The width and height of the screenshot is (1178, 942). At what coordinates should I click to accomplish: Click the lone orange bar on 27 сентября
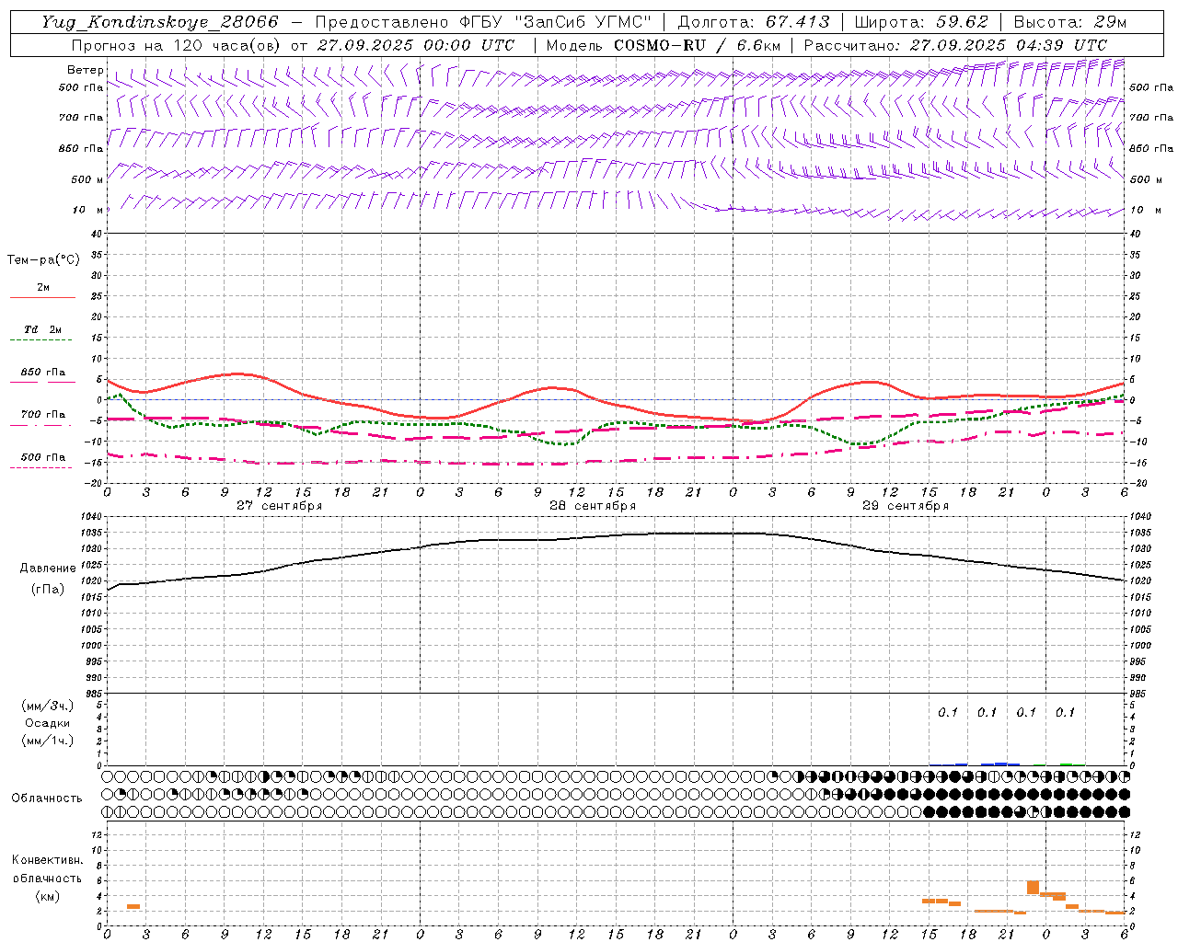pos(133,907)
